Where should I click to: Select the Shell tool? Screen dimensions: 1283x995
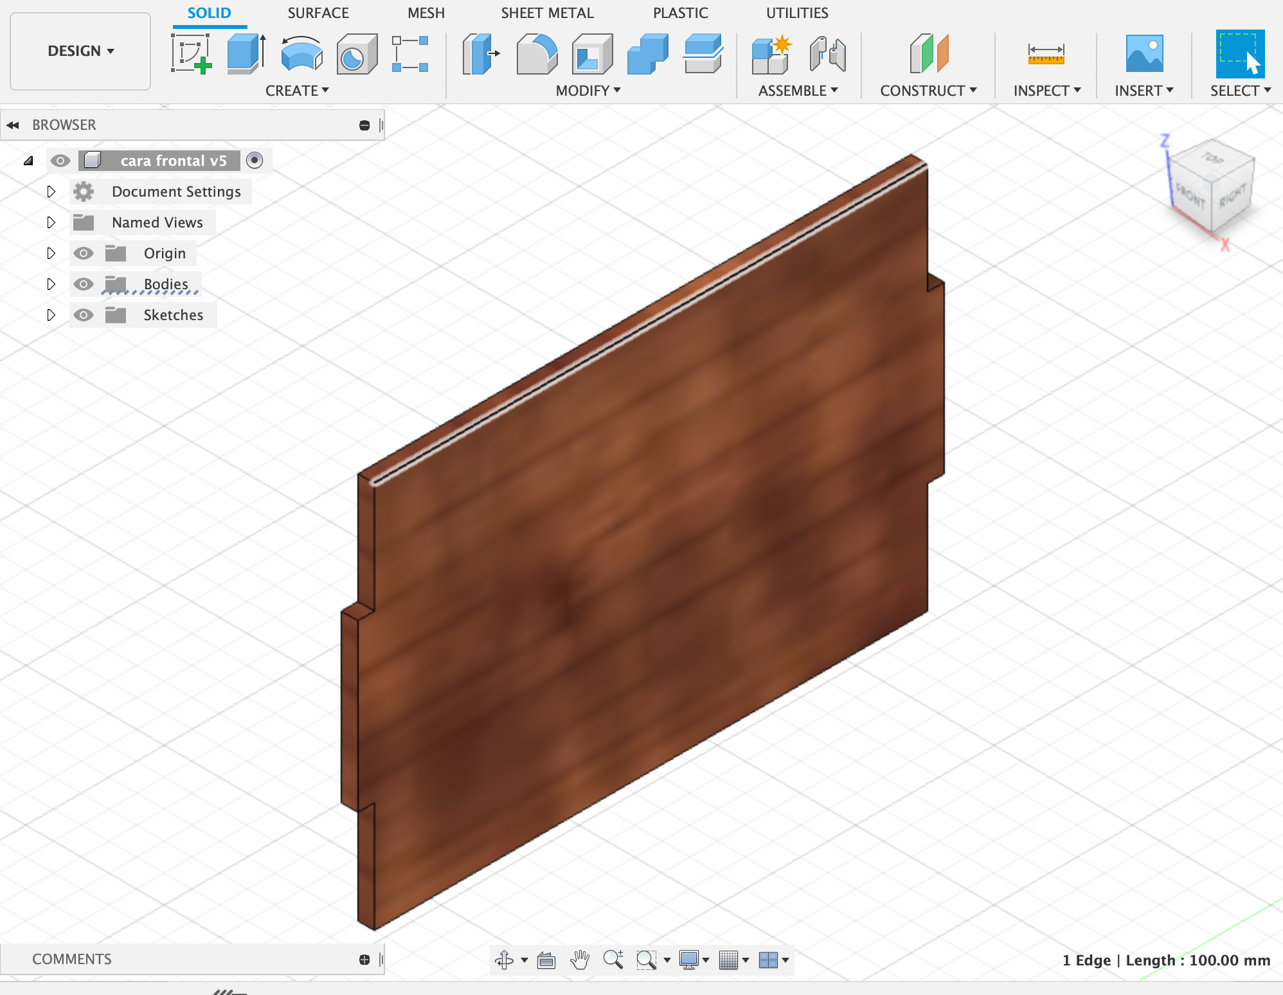point(592,54)
